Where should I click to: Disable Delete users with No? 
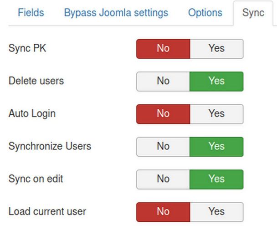pos(163,81)
